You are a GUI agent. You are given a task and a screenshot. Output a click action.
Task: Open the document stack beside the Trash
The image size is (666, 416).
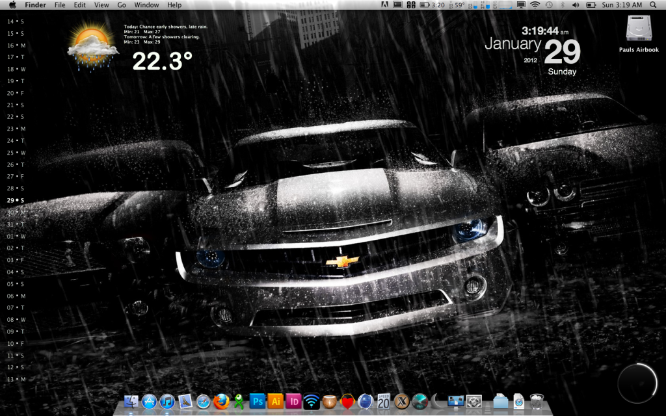coord(518,401)
